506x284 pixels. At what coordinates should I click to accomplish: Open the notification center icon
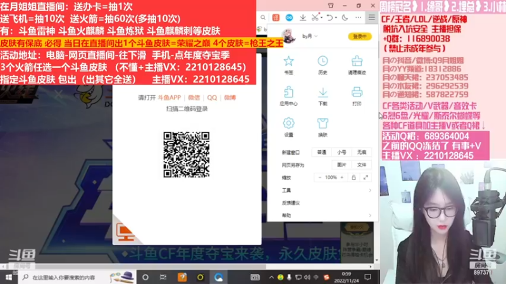367,277
